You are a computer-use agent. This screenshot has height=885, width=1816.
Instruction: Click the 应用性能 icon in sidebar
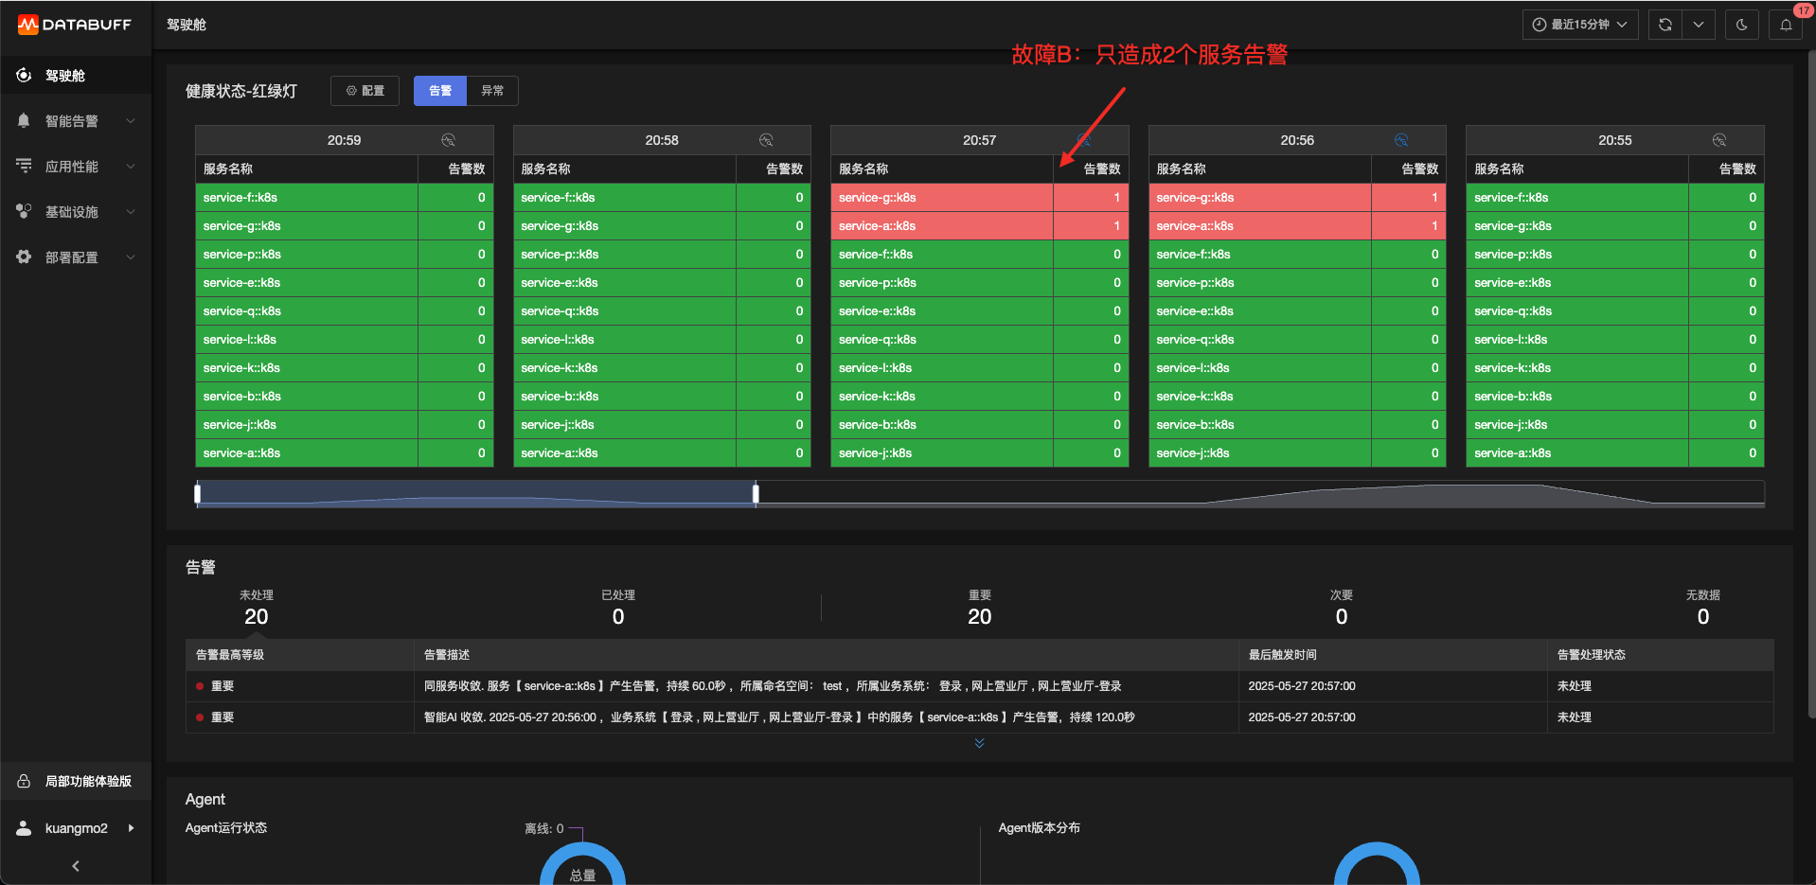[24, 166]
